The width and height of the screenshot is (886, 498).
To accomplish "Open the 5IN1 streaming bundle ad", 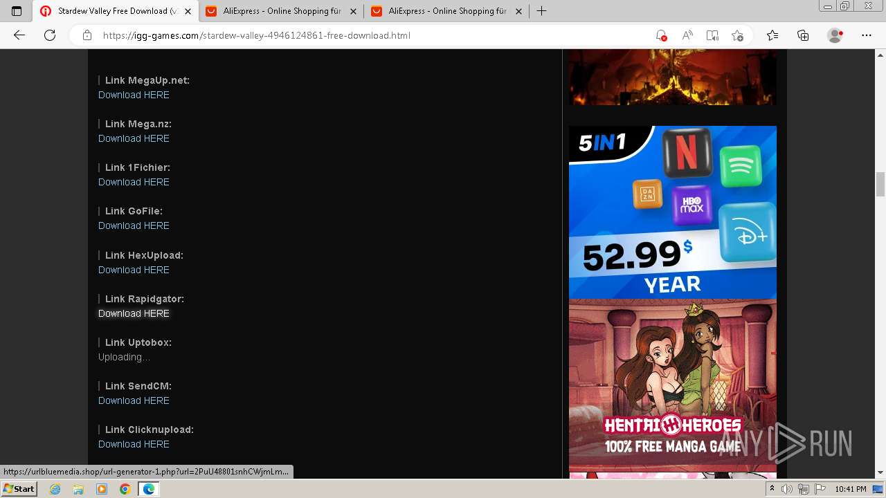I will tap(673, 212).
